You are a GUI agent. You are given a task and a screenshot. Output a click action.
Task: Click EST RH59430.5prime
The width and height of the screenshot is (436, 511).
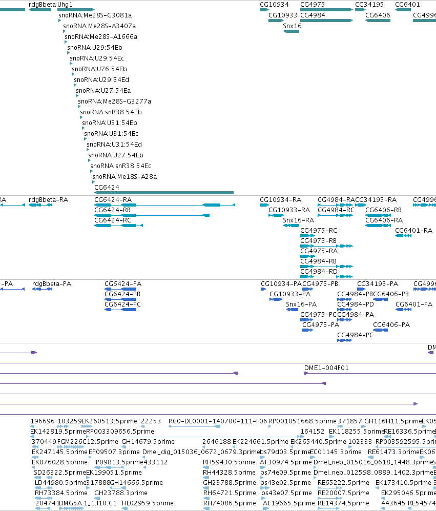click(x=205, y=467)
